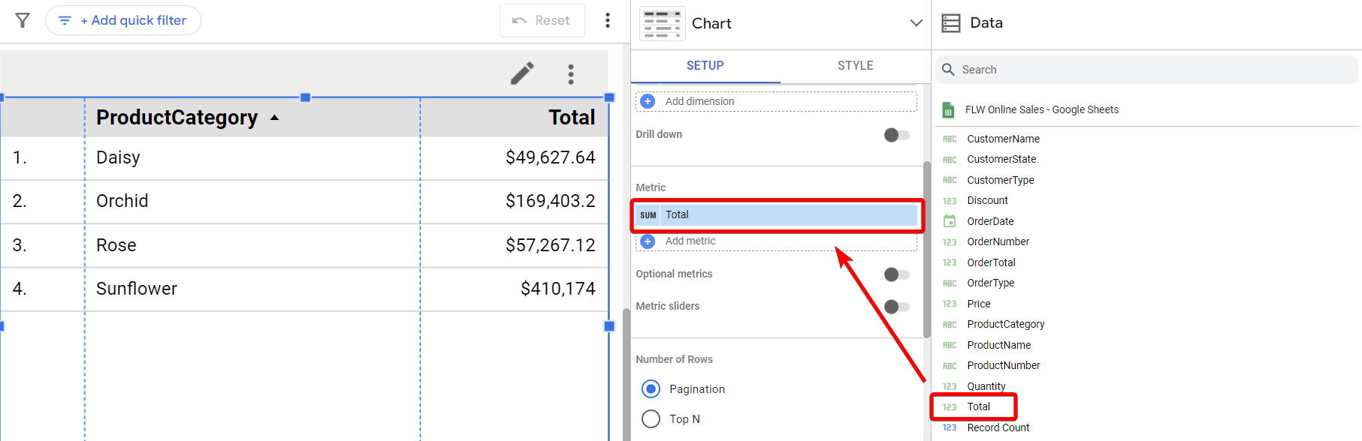Select the Pagination radio button
The height and width of the screenshot is (441, 1362).
pyautogui.click(x=651, y=389)
